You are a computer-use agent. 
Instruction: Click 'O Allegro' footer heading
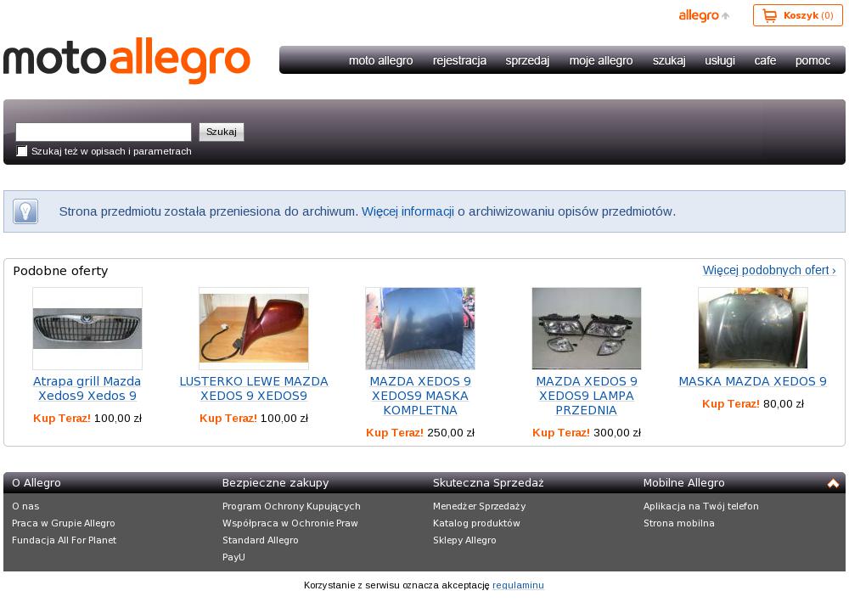(x=37, y=483)
